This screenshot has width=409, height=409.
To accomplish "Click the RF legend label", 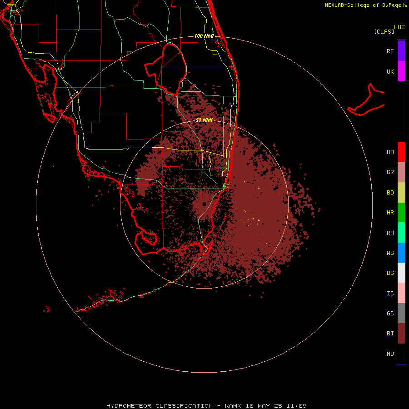I will click(x=390, y=51).
